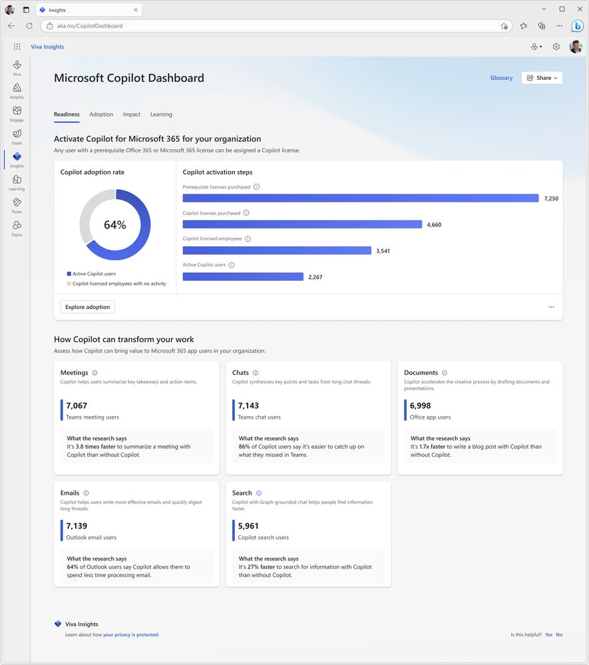589x665 pixels.
Task: Expand the Share dropdown button
Action: click(x=542, y=78)
